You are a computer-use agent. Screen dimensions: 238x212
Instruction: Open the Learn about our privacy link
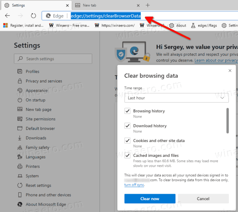pyautogui.click(x=216, y=60)
